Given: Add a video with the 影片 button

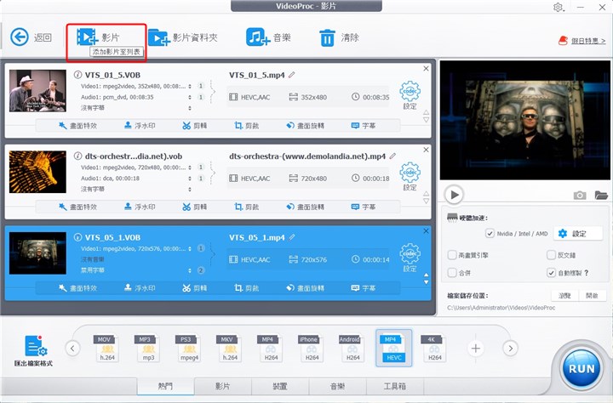Looking at the screenshot, I should coord(98,37).
